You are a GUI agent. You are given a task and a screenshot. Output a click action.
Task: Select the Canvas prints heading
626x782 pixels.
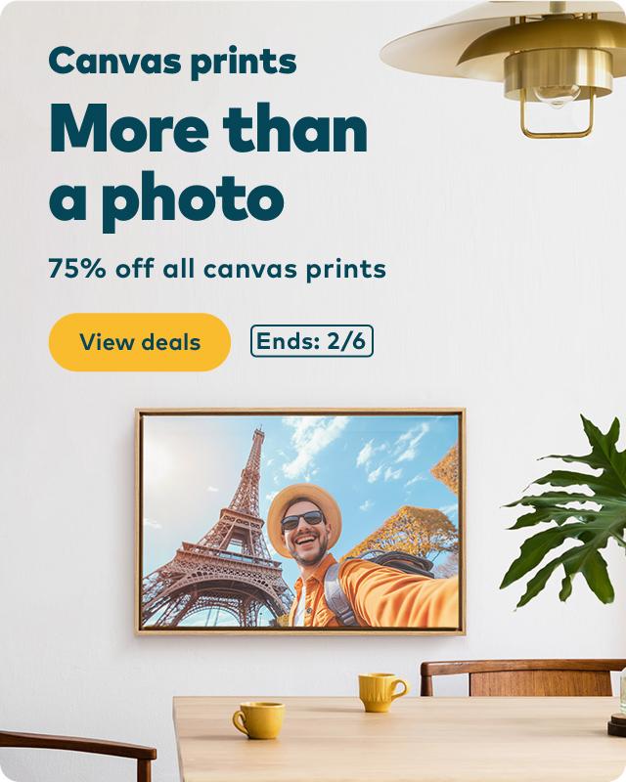point(173,62)
